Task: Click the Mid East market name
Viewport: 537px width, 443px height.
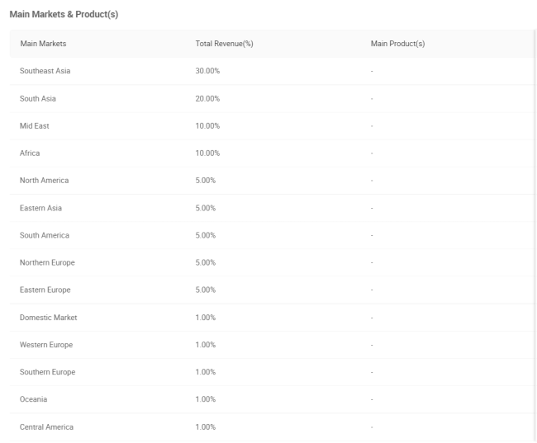Action: coord(34,126)
